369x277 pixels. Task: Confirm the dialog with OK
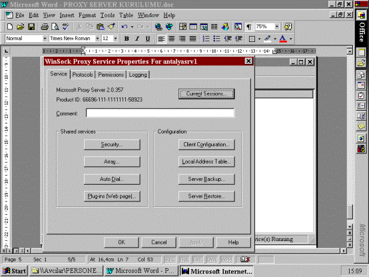pyautogui.click(x=121, y=242)
